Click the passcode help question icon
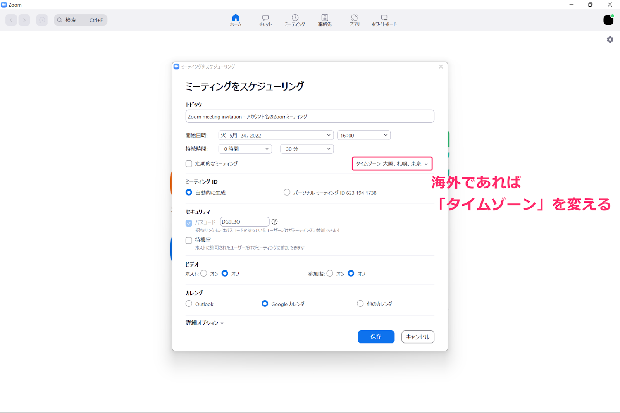Screen dimensions: 620x413 point(274,222)
